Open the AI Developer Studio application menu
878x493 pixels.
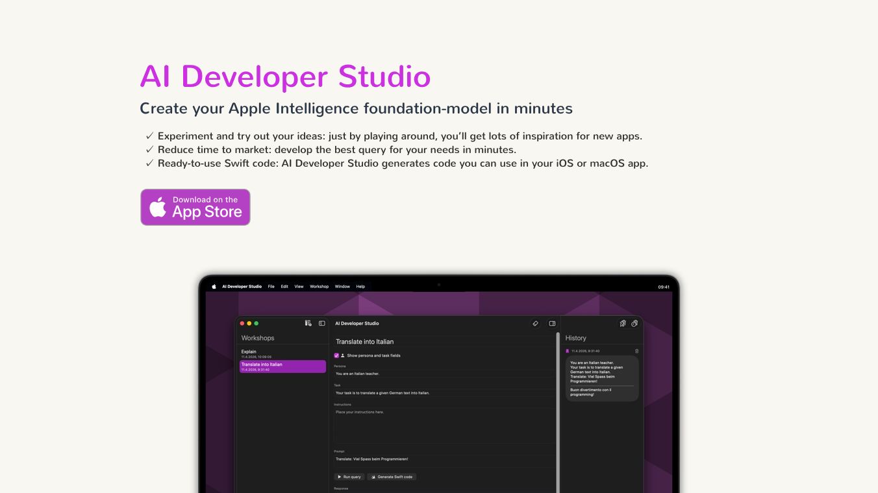[242, 286]
